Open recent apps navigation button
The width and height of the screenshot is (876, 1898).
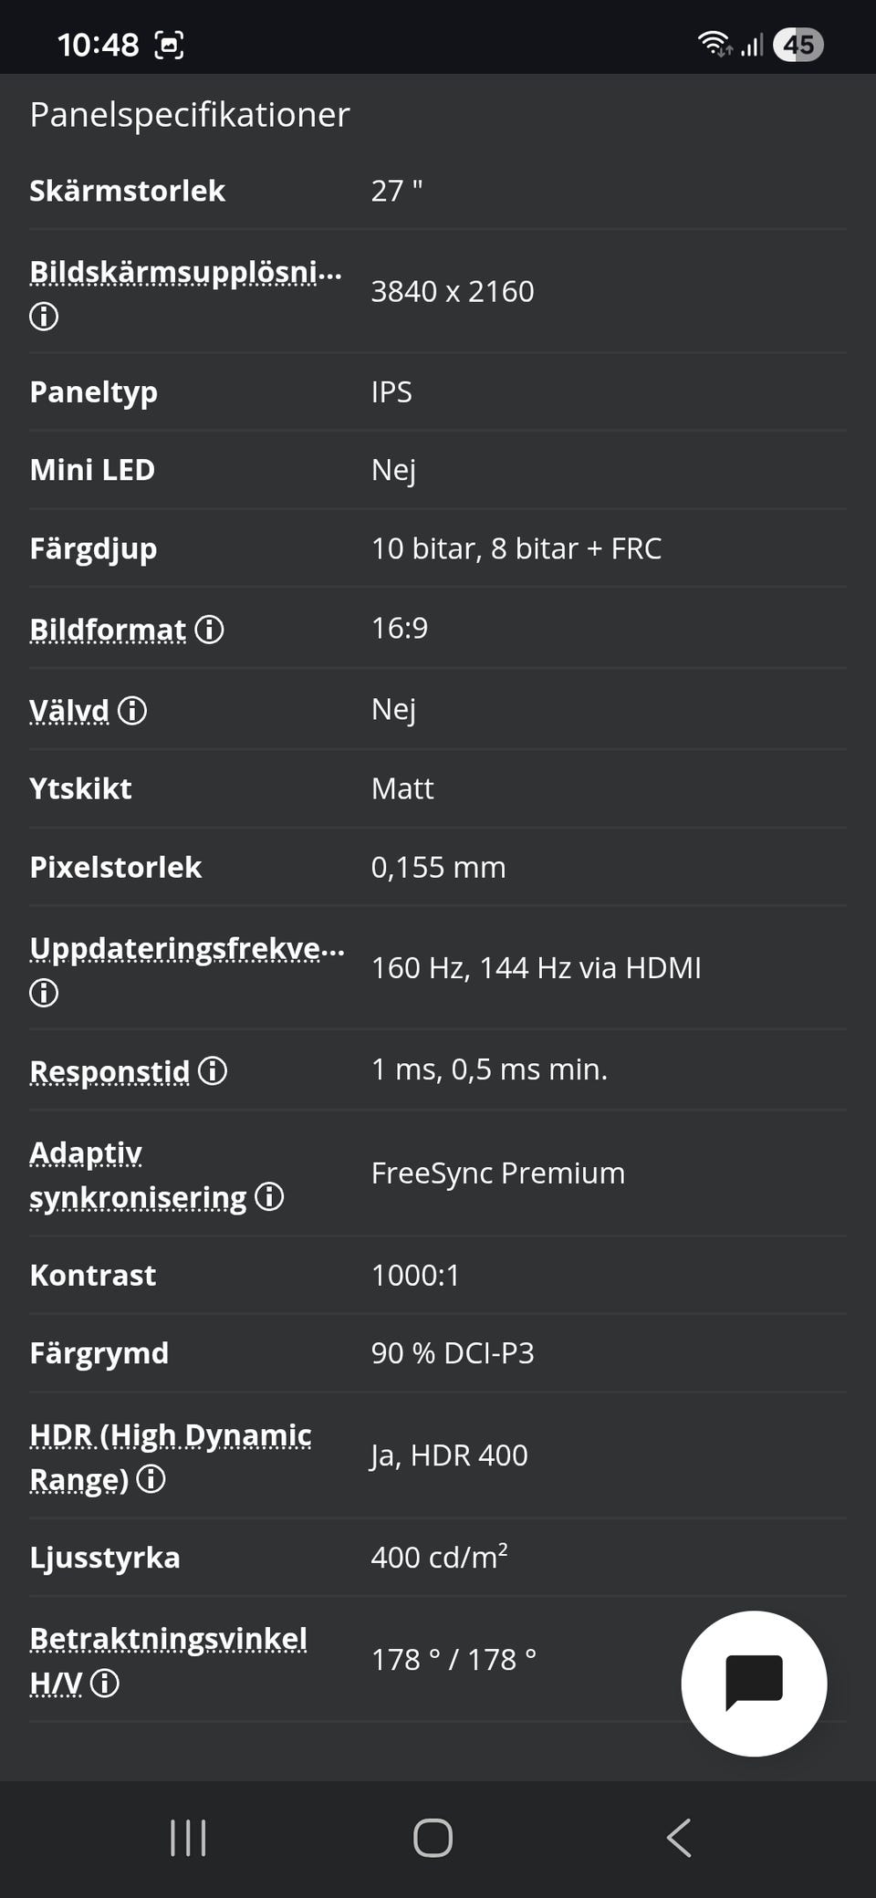(188, 1838)
